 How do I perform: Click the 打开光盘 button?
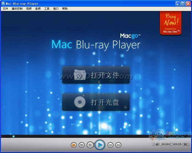[x=96, y=102]
